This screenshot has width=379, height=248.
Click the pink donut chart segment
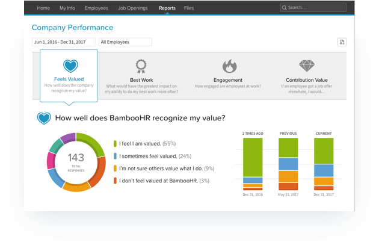(x=51, y=160)
